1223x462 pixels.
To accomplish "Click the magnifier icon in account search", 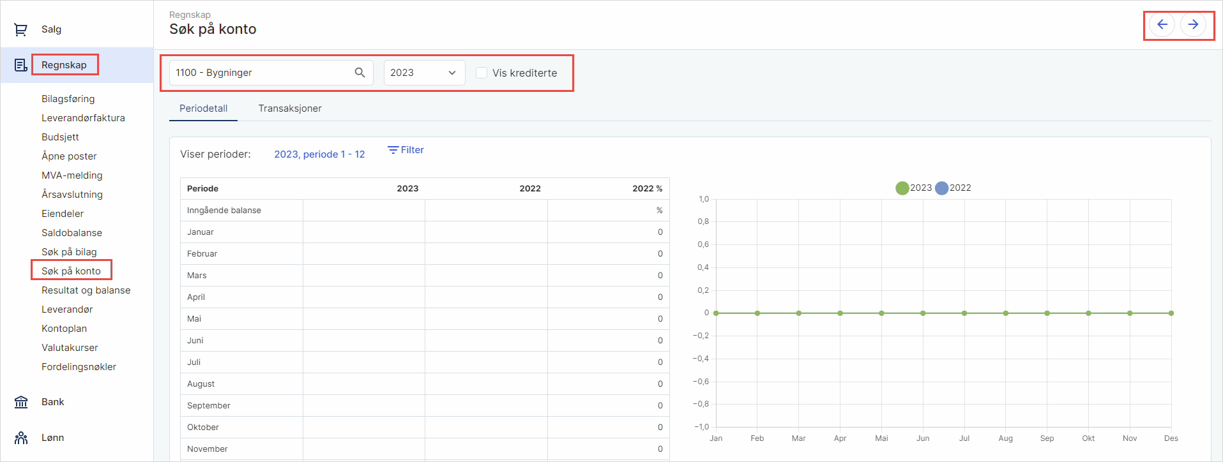I will point(360,73).
